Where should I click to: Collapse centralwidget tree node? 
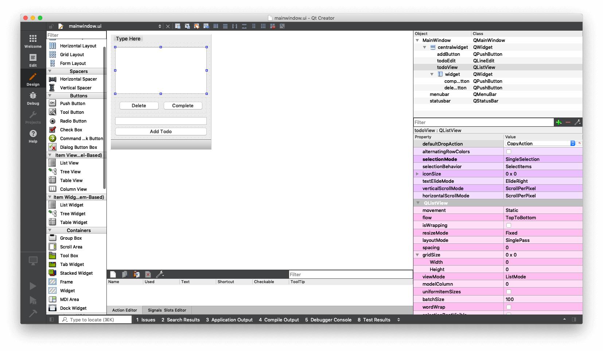pos(425,47)
